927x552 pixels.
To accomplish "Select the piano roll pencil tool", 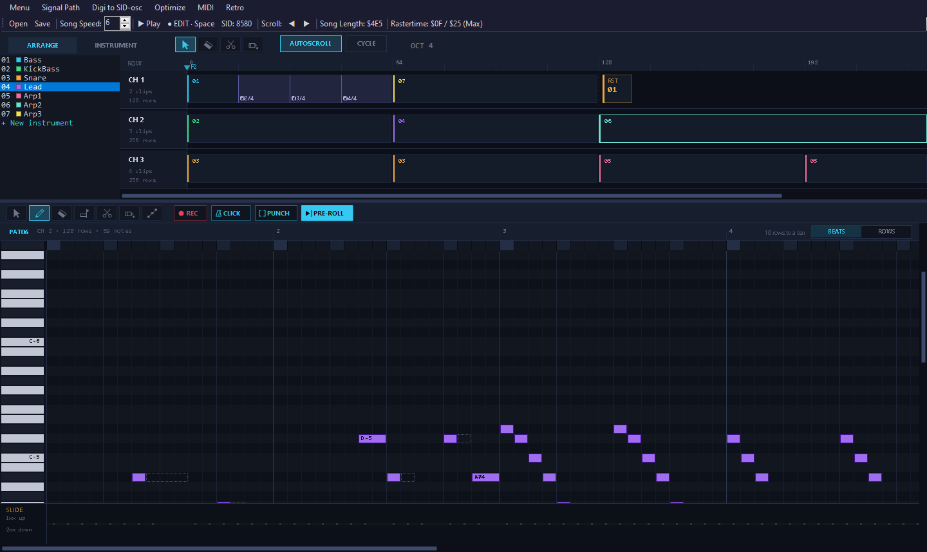I will tap(39, 213).
